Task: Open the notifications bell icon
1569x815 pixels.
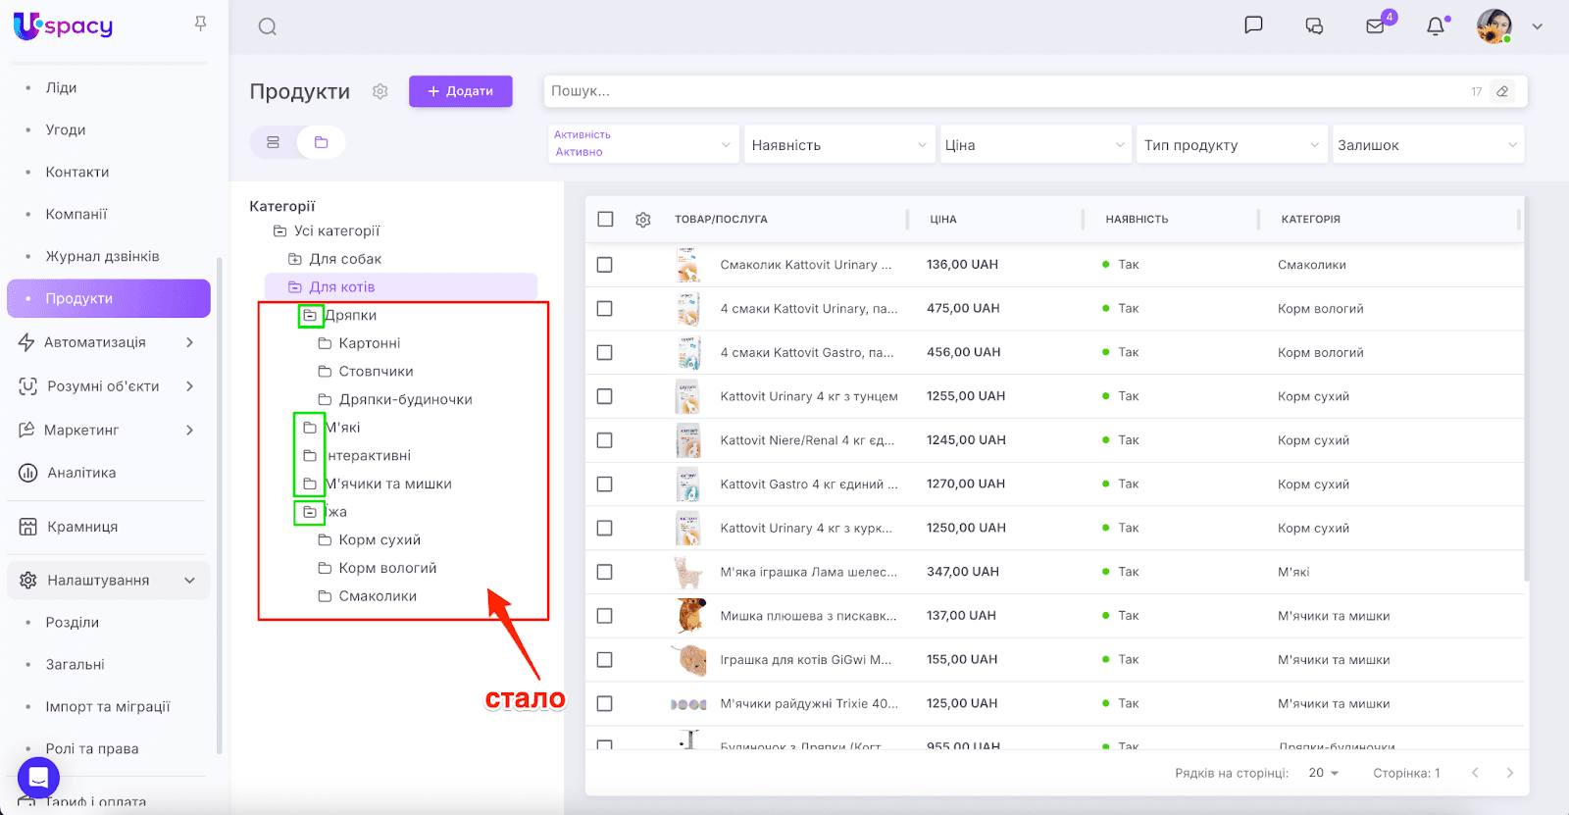Action: point(1436,26)
